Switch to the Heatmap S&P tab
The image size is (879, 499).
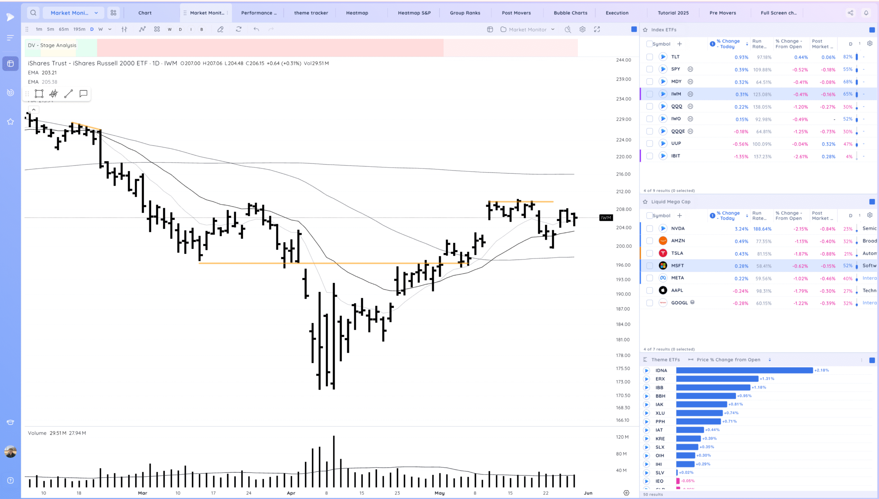(414, 13)
